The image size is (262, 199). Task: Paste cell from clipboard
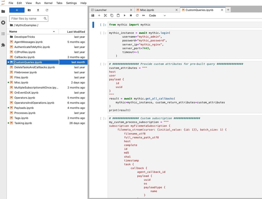click(118, 15)
